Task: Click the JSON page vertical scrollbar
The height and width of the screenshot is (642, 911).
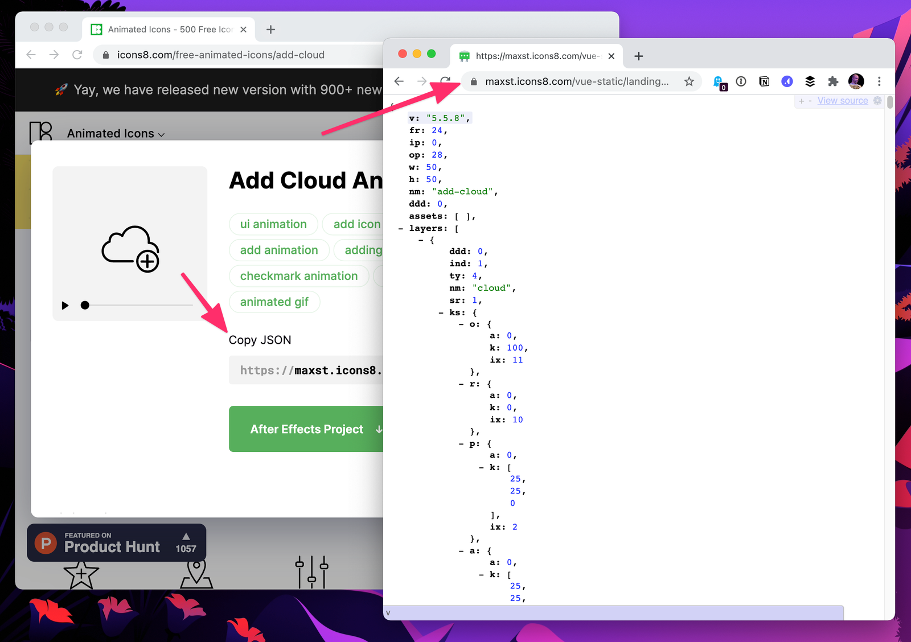Action: [x=890, y=103]
